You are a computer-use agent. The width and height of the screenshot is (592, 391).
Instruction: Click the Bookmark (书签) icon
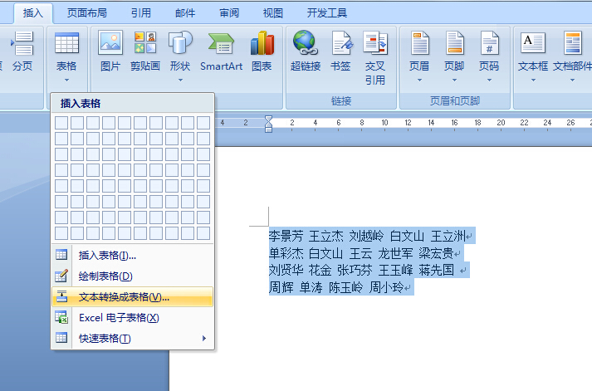342,42
